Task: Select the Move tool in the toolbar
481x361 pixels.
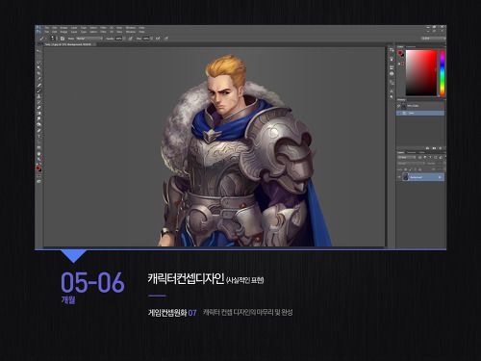Action: click(39, 51)
